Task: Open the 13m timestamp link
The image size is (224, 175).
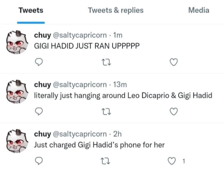Action: (x=120, y=85)
